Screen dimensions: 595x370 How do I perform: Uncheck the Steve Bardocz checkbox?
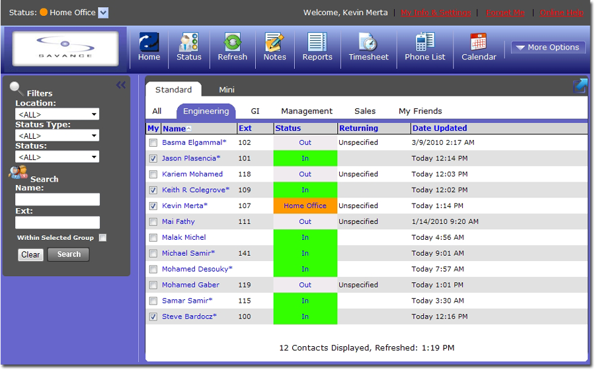[153, 316]
